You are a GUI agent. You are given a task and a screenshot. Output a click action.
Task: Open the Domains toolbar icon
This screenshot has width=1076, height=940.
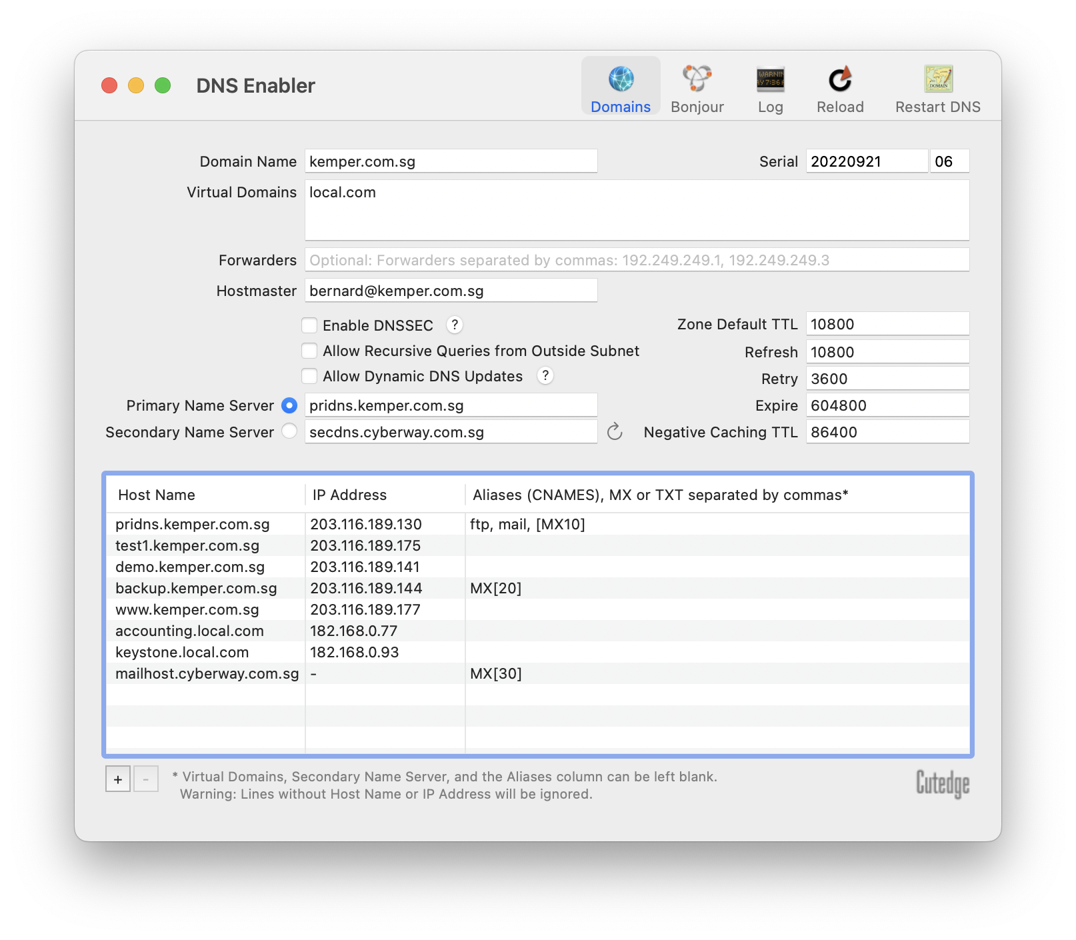(621, 80)
